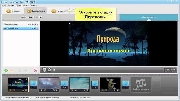Edit clip 2 with pencil icon

point(45,90)
